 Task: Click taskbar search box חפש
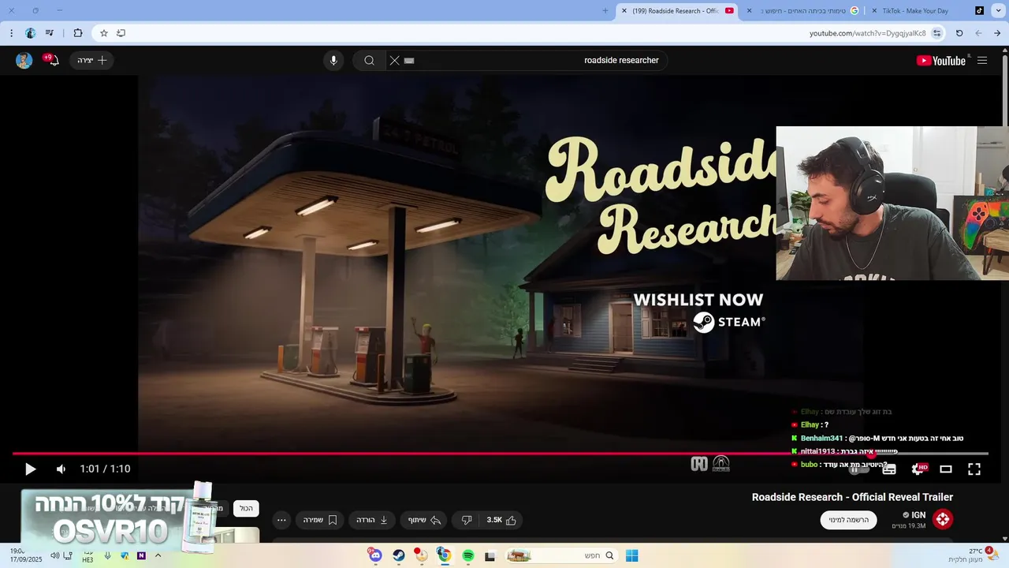(561, 555)
